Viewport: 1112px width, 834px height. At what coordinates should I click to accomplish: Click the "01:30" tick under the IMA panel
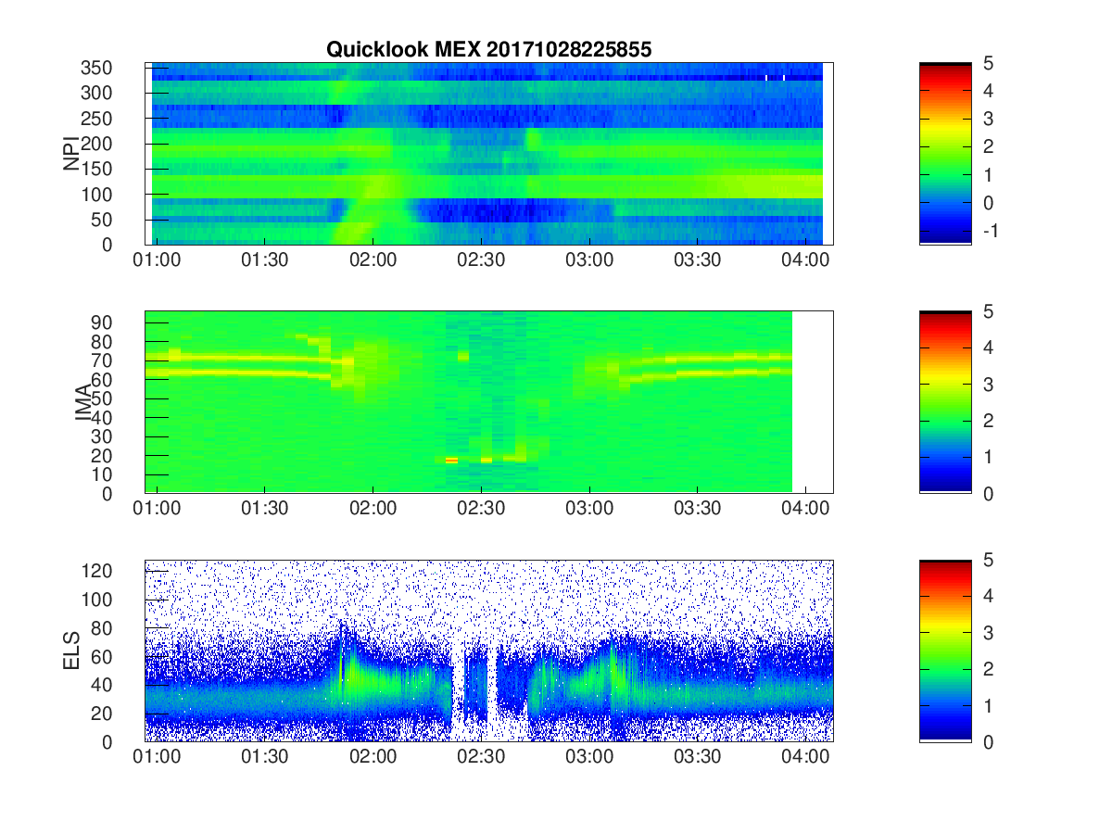pyautogui.click(x=265, y=511)
